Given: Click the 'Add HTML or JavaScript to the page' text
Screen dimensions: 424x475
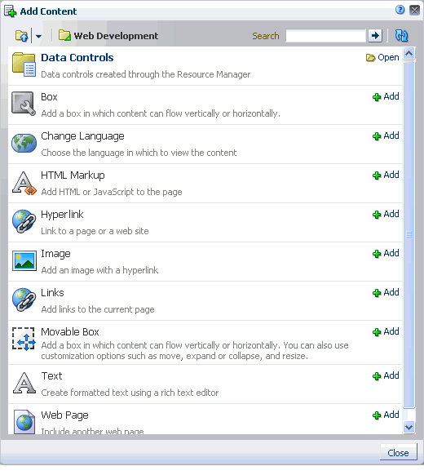Looking at the screenshot, I should tap(112, 192).
